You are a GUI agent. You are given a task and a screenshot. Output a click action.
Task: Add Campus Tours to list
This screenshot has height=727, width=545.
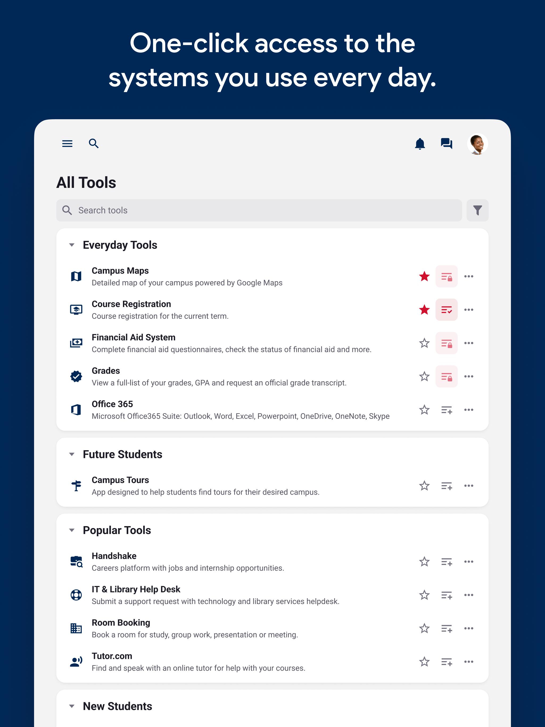click(446, 486)
